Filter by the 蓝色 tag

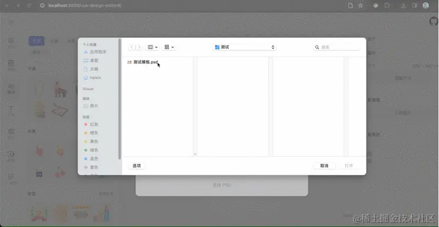91,158
